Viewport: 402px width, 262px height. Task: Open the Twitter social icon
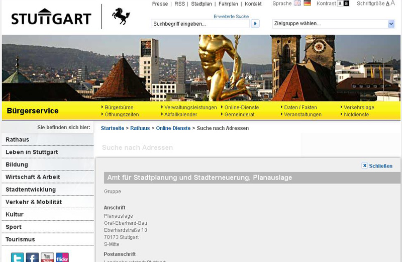tap(18, 257)
